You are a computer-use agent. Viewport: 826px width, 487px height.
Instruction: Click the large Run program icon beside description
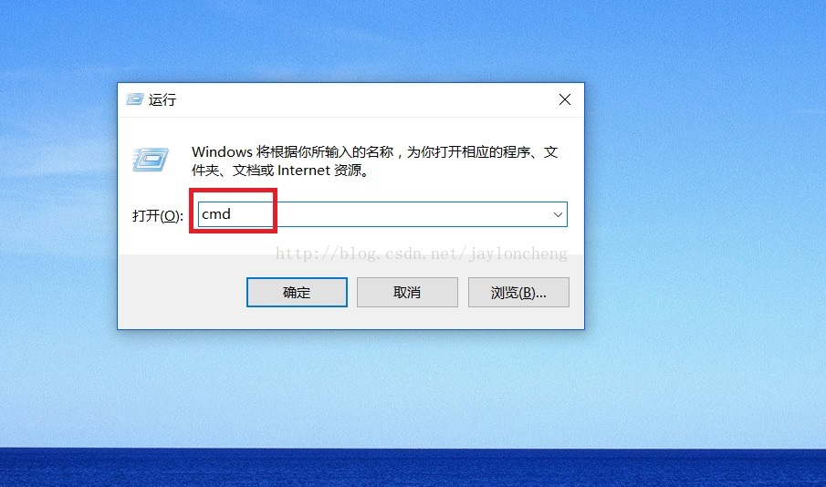151,160
